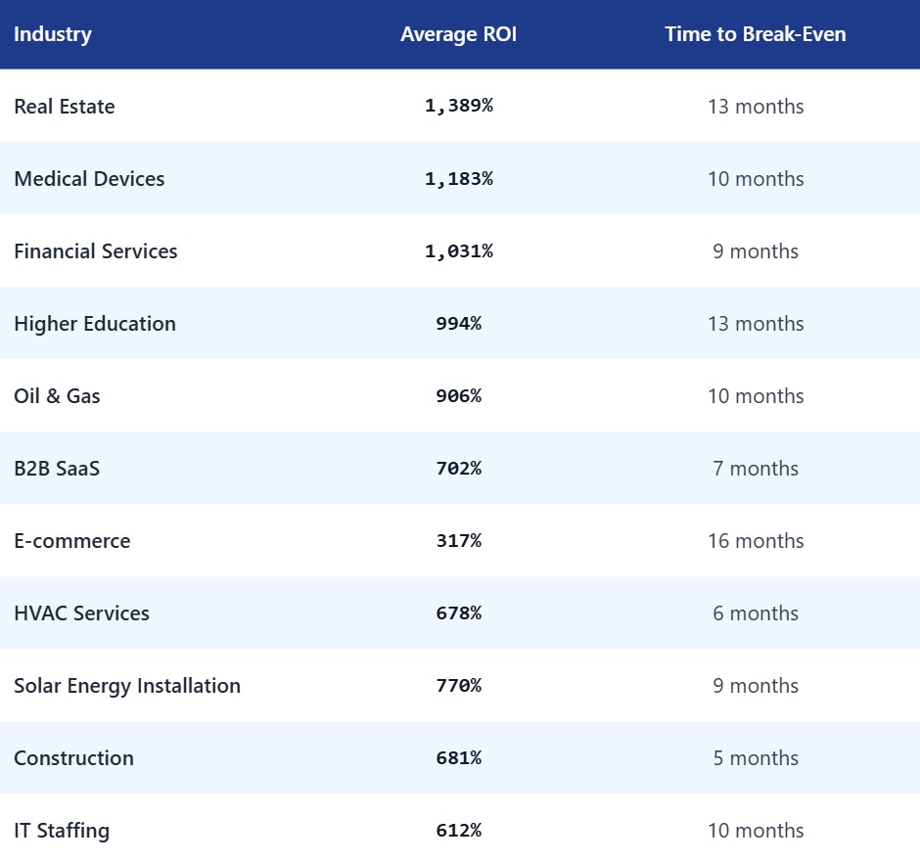Click the 1,031% ROI figure

click(459, 251)
